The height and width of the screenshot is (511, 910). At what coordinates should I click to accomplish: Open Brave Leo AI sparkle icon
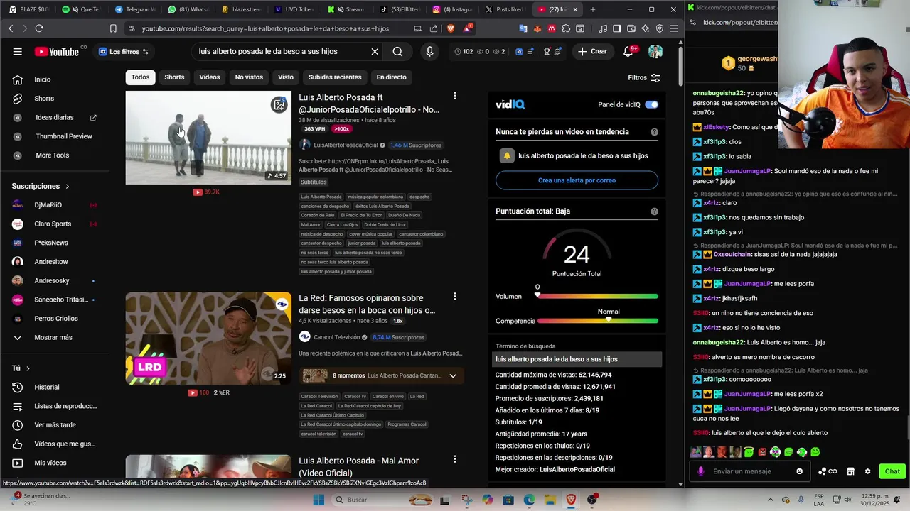[x=645, y=28]
